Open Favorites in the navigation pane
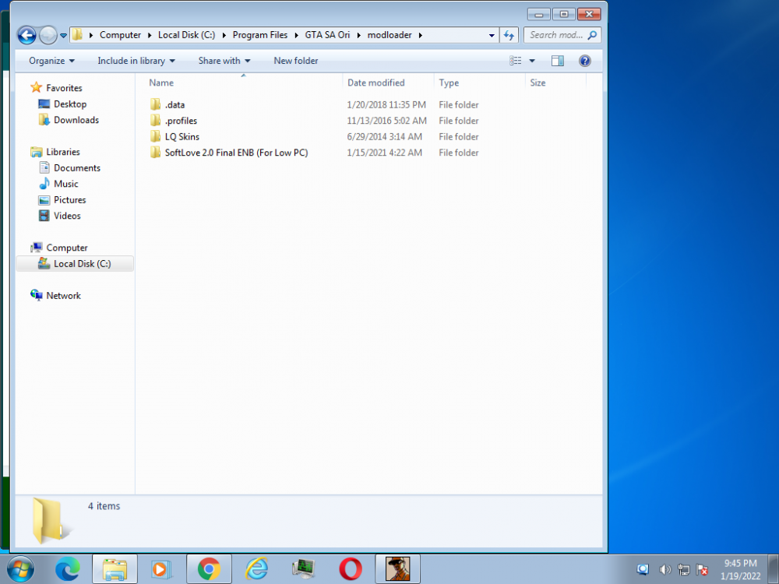Image resolution: width=779 pixels, height=584 pixels. click(64, 88)
